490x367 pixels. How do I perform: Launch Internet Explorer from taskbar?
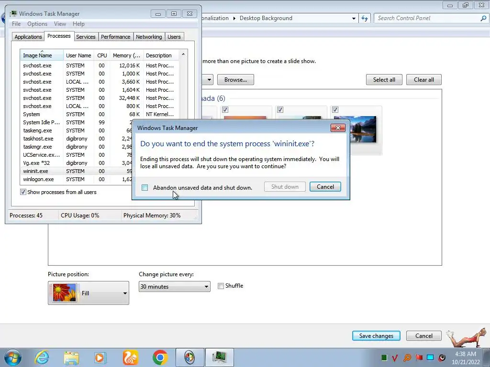click(42, 357)
